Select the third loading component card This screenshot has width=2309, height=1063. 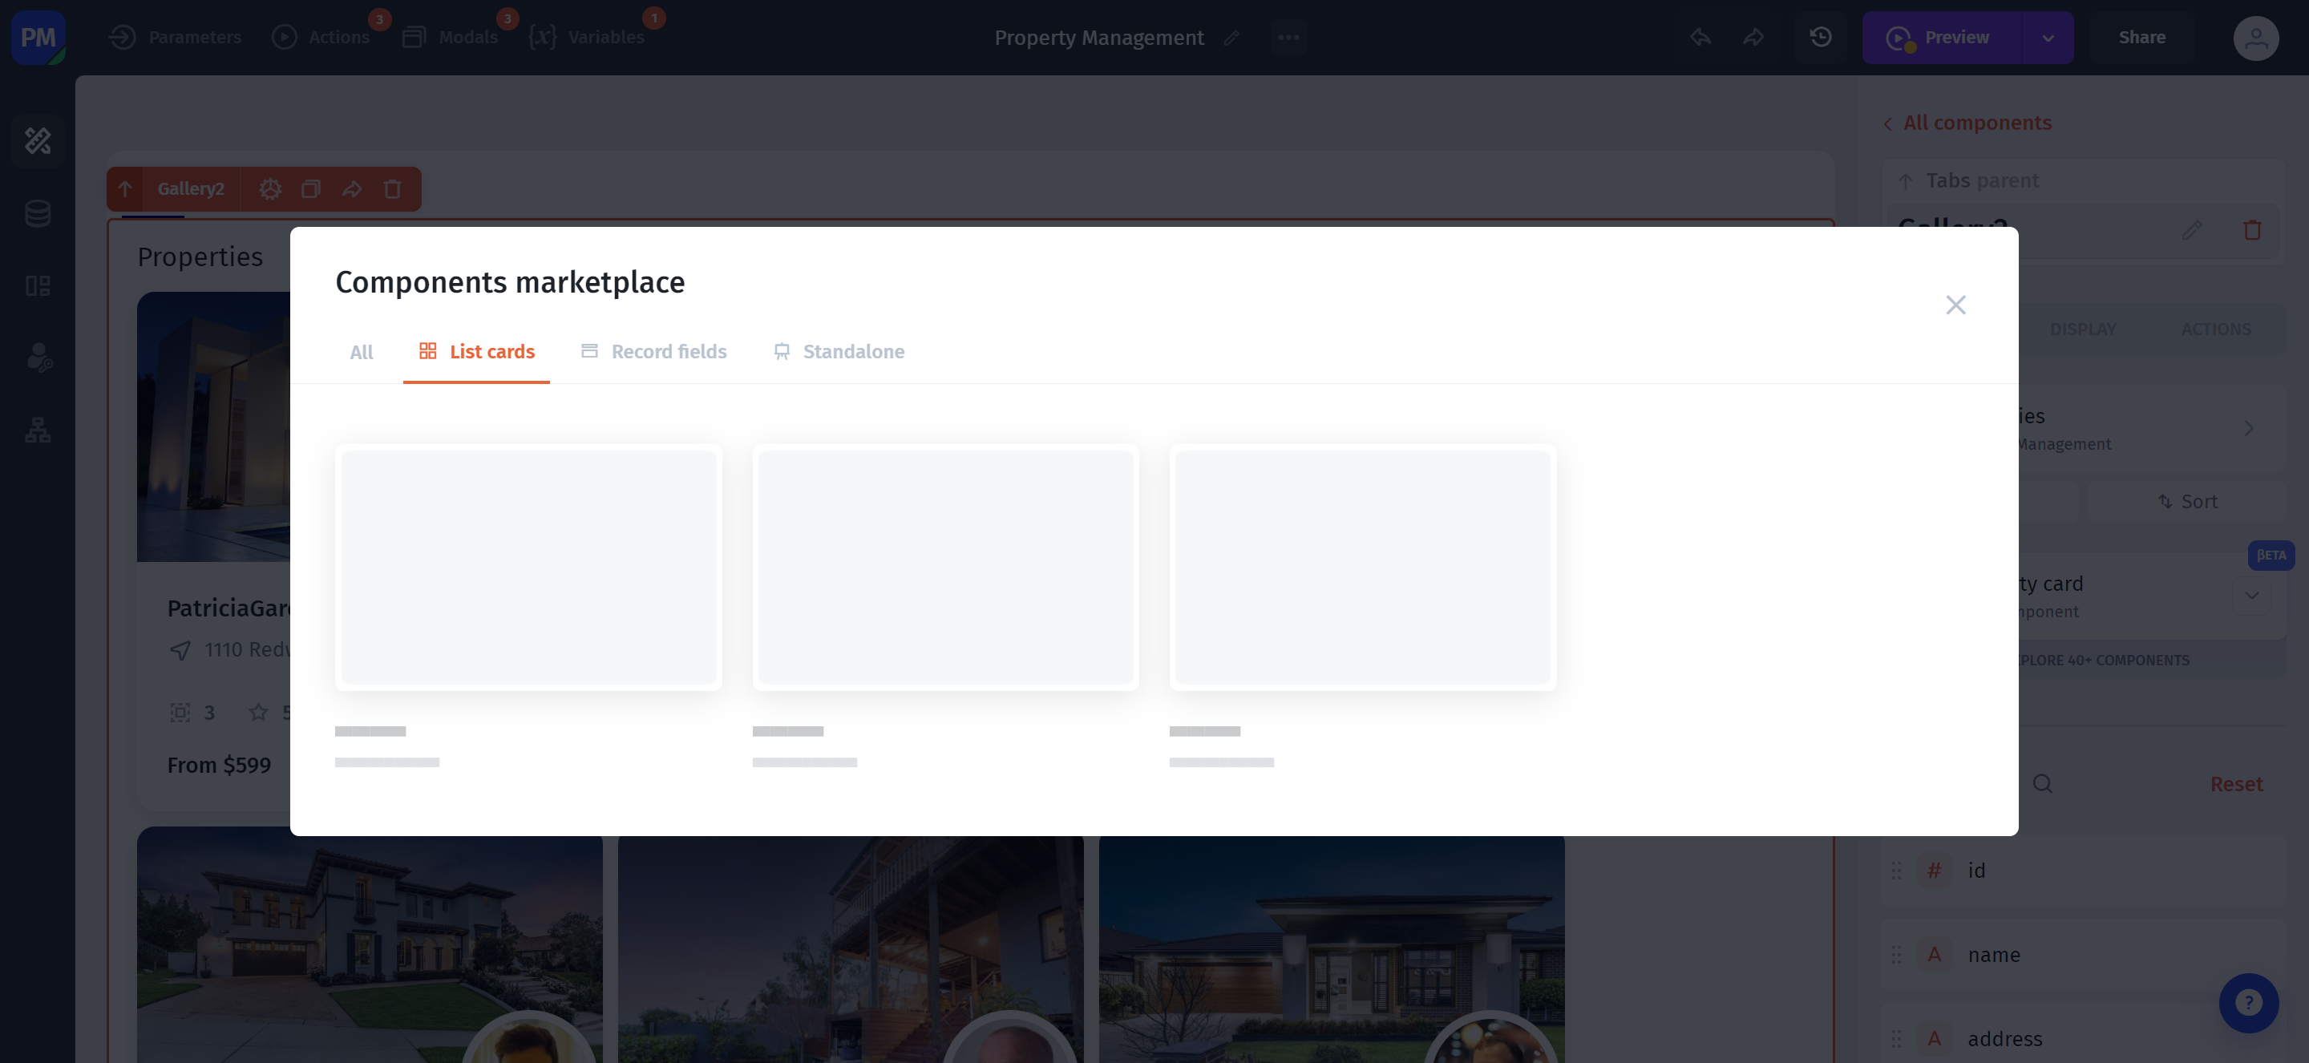tap(1362, 568)
